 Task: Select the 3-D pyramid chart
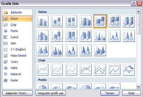pos(100,50)
